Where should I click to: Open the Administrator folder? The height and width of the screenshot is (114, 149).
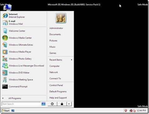coord(56,28)
